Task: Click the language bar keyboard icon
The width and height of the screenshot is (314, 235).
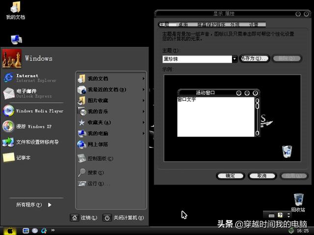Action: (x=271, y=215)
